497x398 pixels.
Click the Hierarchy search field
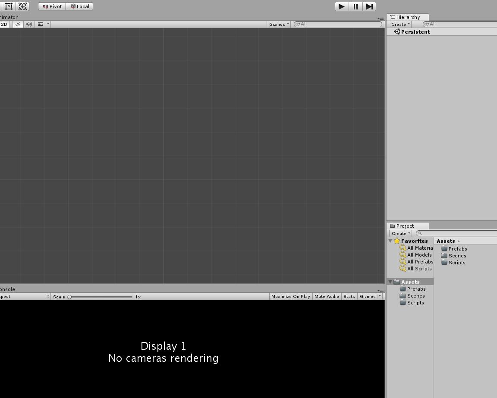click(460, 24)
